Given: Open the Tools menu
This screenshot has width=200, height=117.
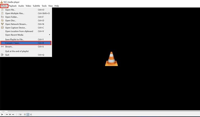Looking at the screenshot, I should click(44, 6).
